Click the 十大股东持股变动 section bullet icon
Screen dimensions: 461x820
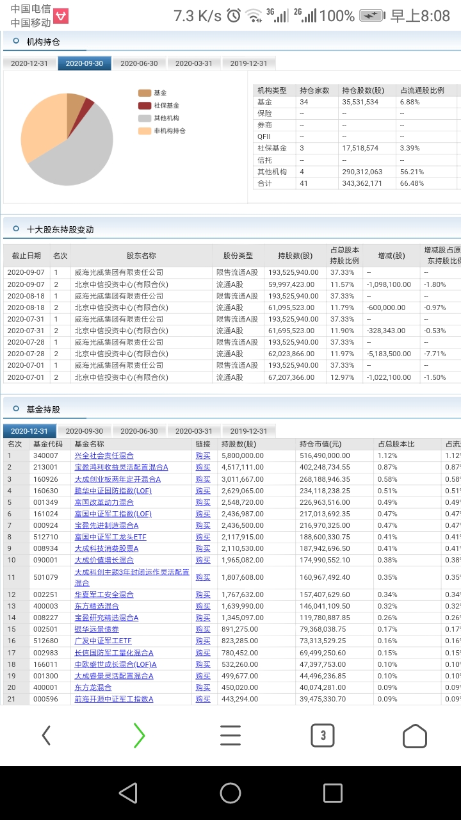[x=16, y=228]
